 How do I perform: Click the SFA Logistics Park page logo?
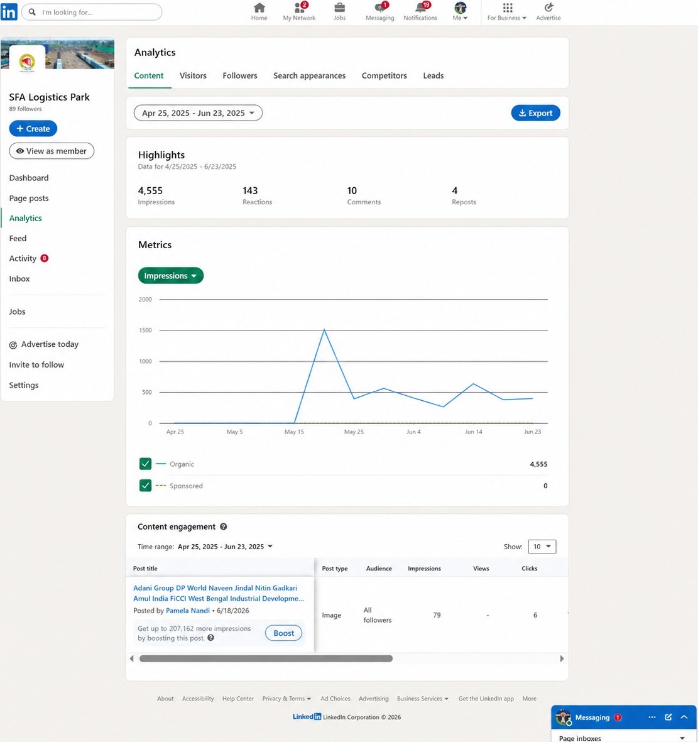(x=27, y=62)
